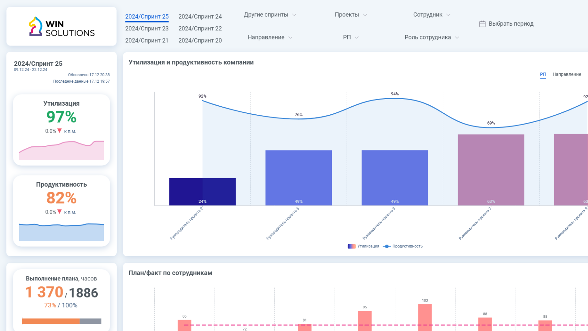Click the sprint dates 09.12.24 - 22.12.24
The image size is (588, 331).
pyautogui.click(x=30, y=70)
